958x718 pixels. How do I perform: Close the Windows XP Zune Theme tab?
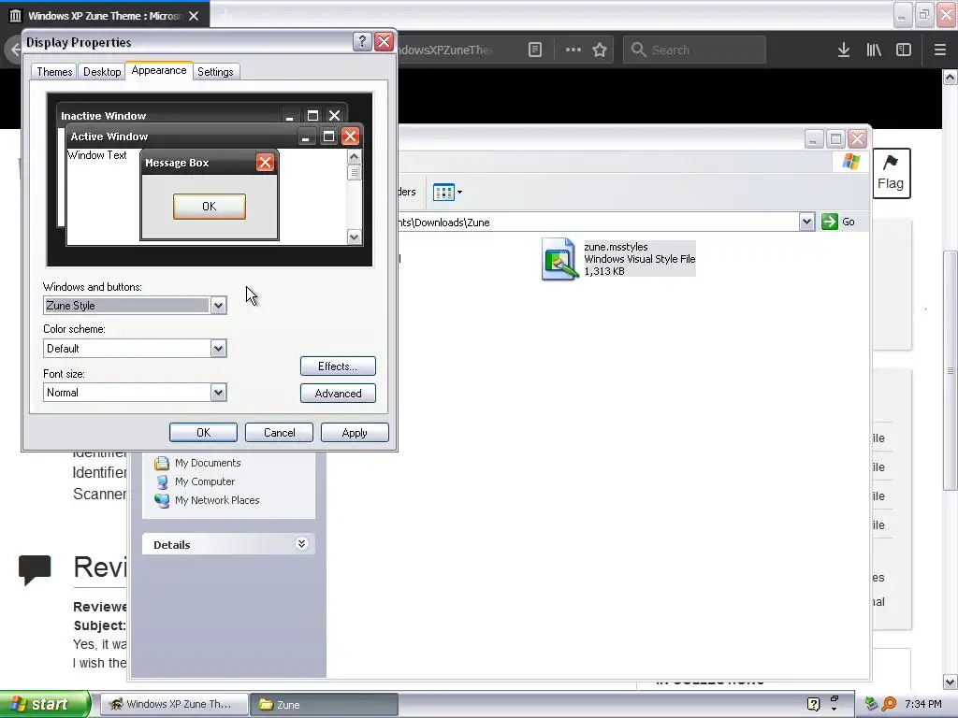point(194,16)
